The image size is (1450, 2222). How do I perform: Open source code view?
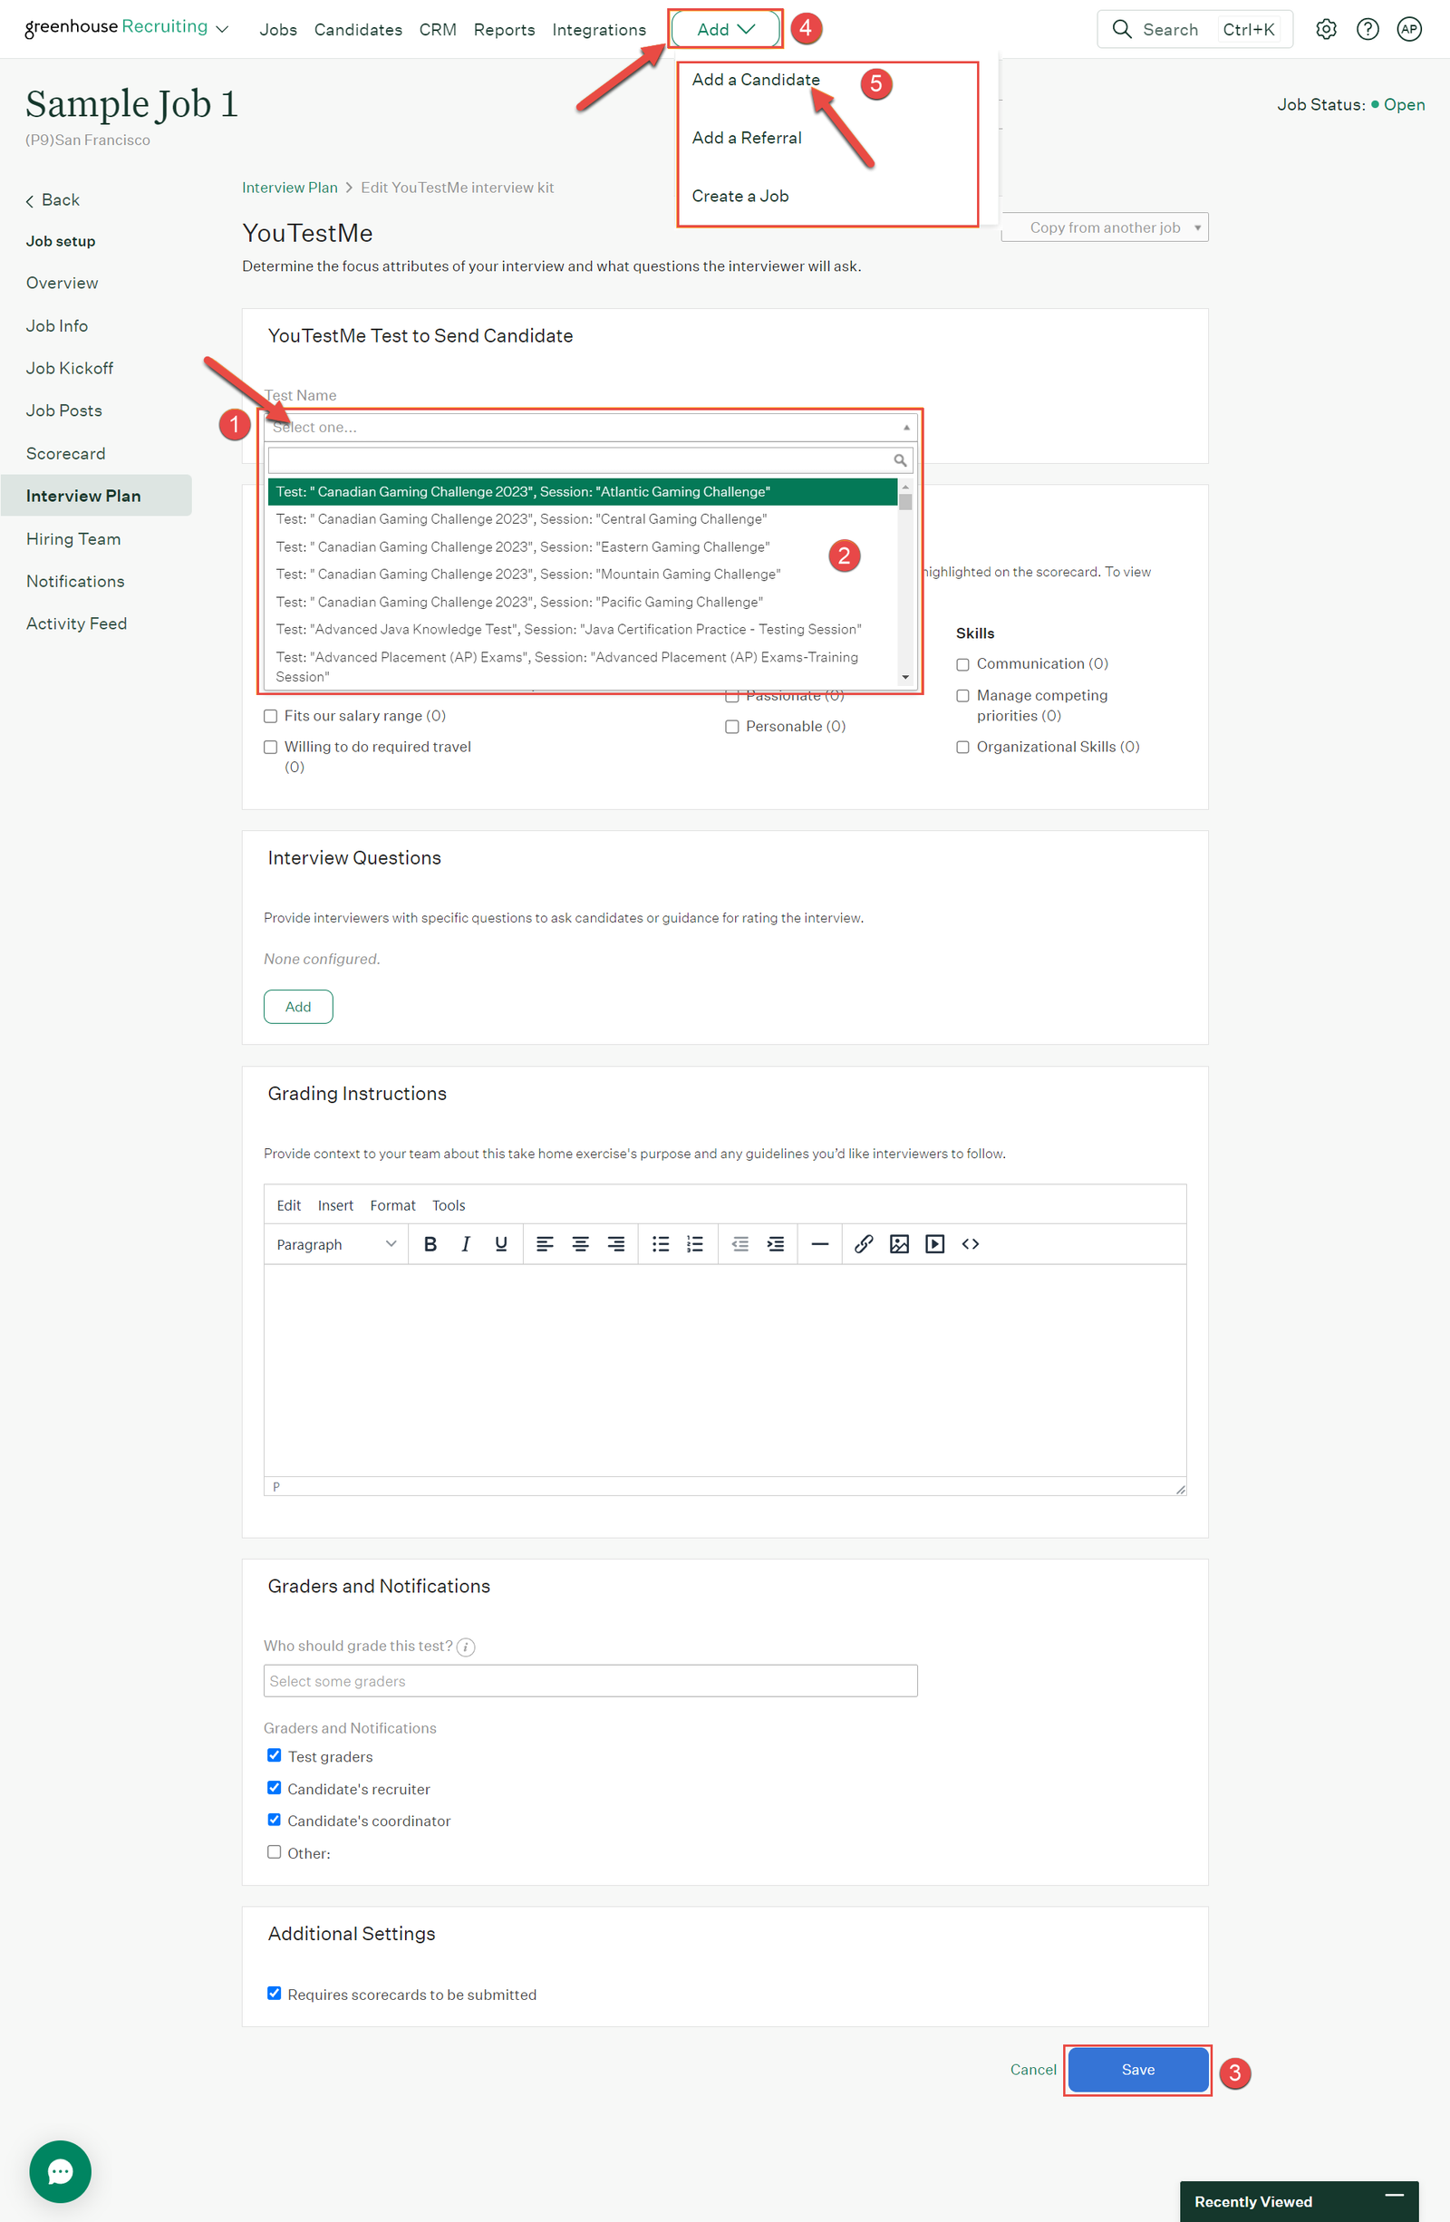pos(970,1243)
